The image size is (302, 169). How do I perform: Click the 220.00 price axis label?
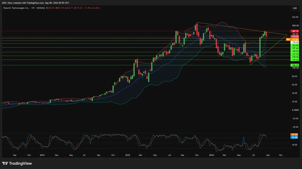point(295,17)
